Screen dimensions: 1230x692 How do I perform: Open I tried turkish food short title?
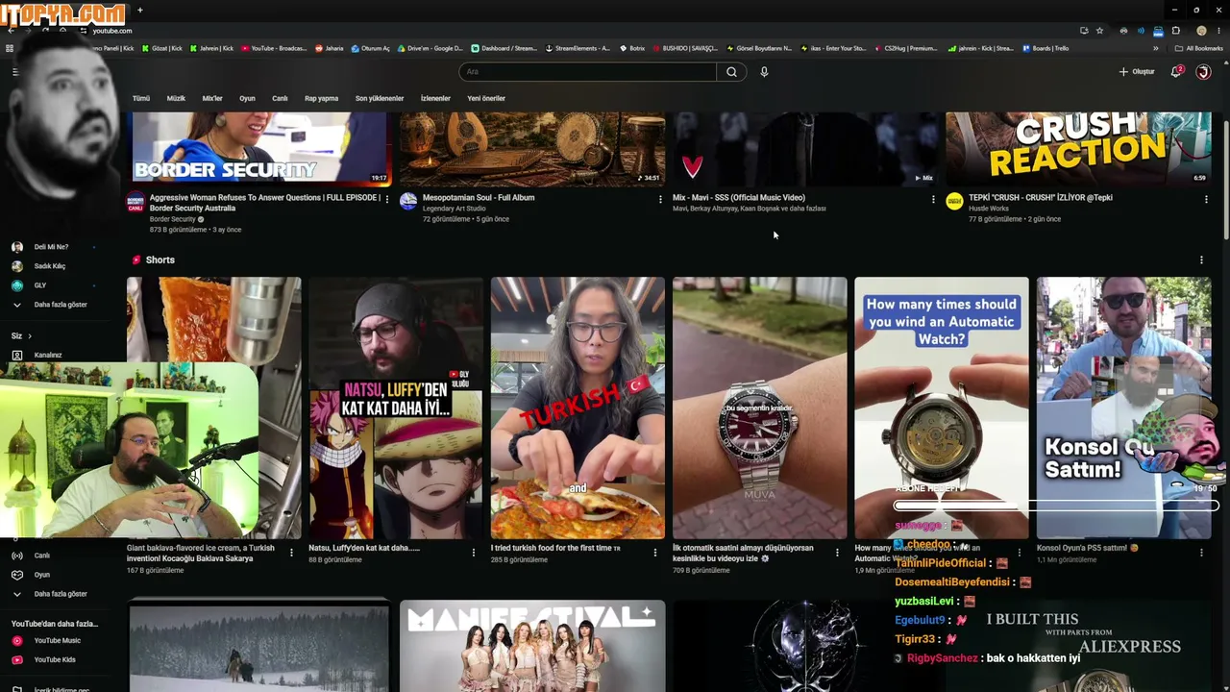pos(555,548)
